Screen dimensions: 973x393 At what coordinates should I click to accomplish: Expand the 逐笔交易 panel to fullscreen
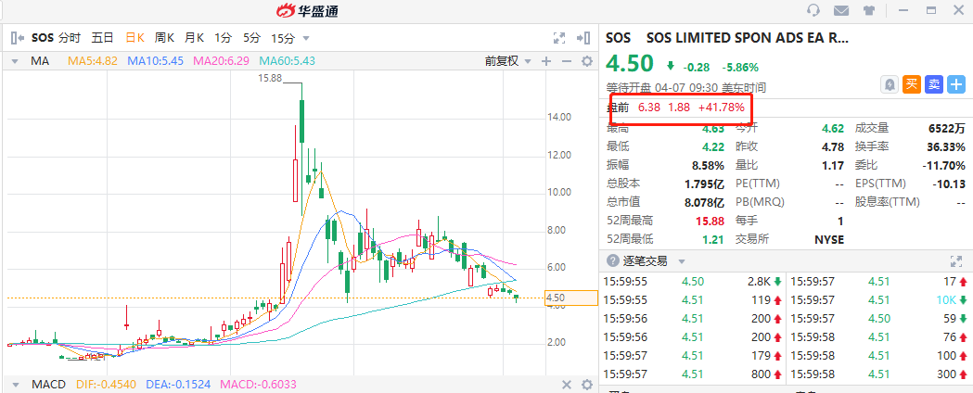pos(955,261)
